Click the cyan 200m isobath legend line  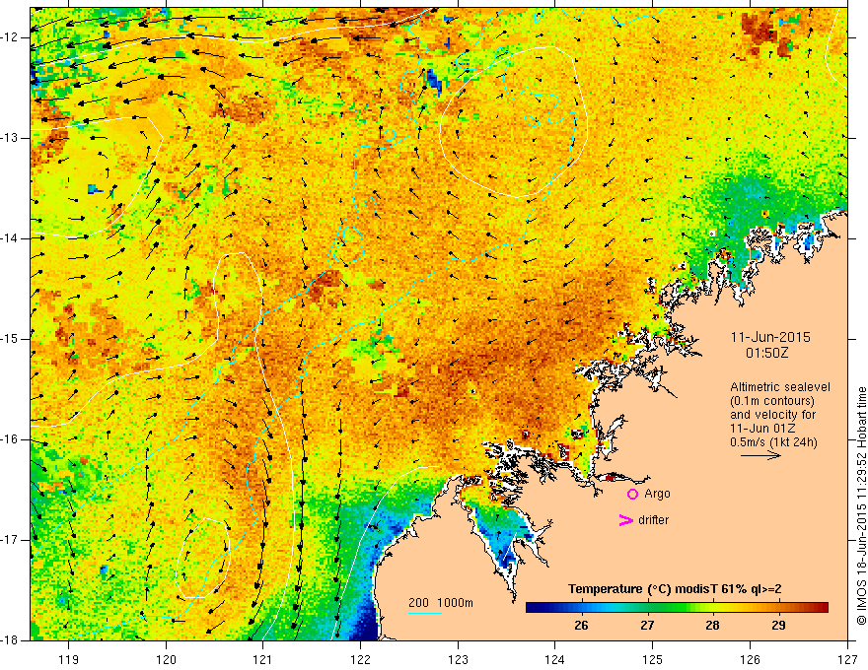(x=424, y=614)
